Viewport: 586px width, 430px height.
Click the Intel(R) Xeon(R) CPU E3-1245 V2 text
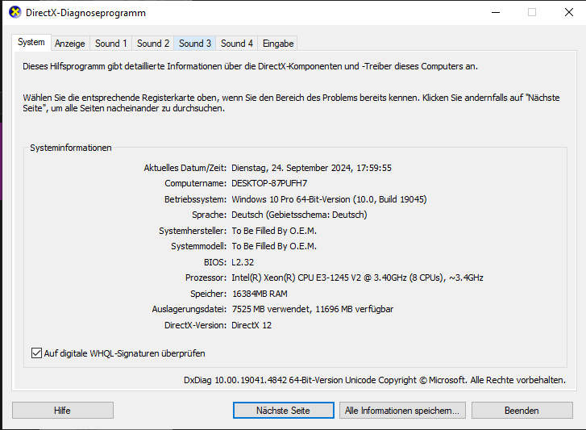click(x=357, y=278)
